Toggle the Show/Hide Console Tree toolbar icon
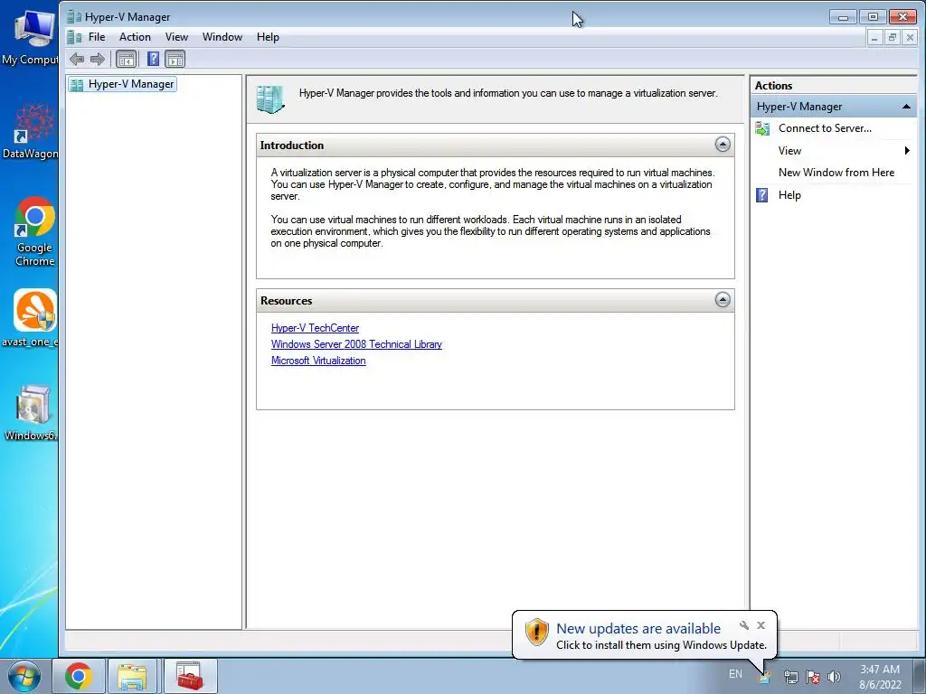 pyautogui.click(x=126, y=59)
